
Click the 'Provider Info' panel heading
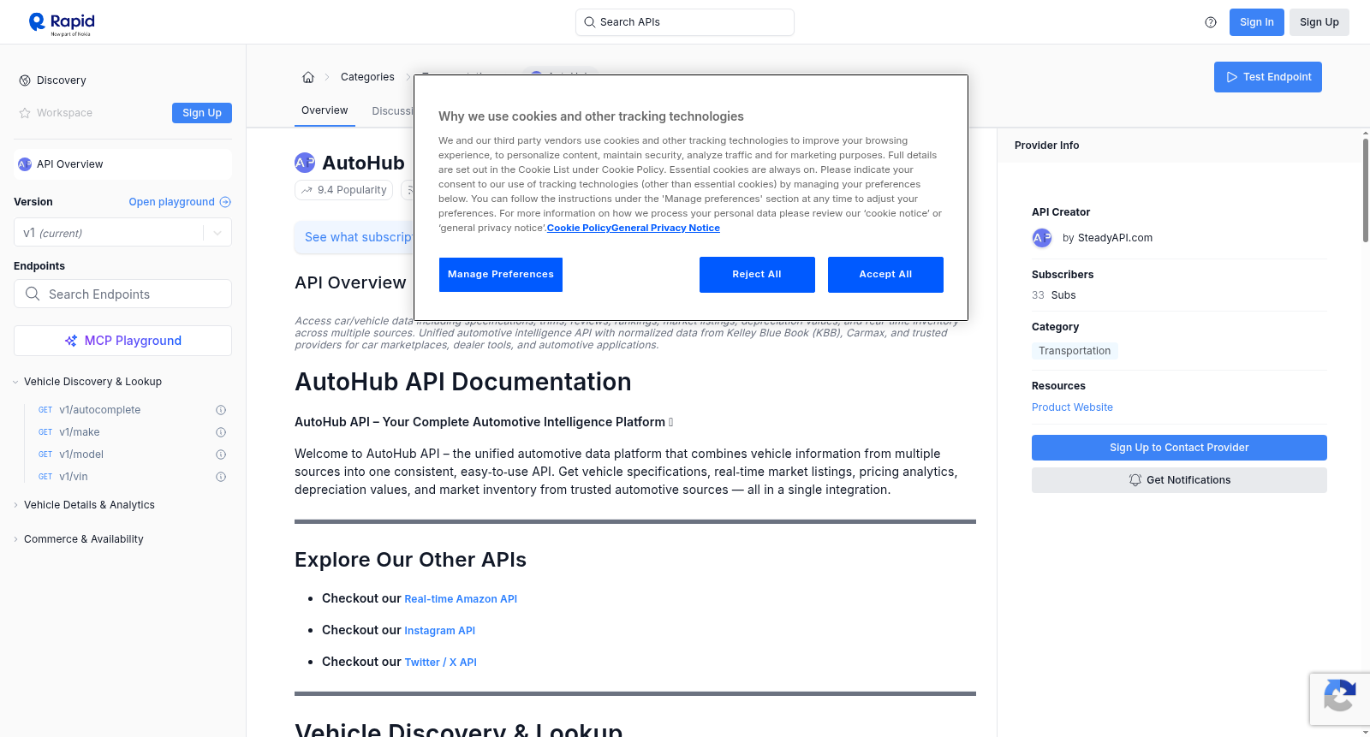coord(1046,146)
